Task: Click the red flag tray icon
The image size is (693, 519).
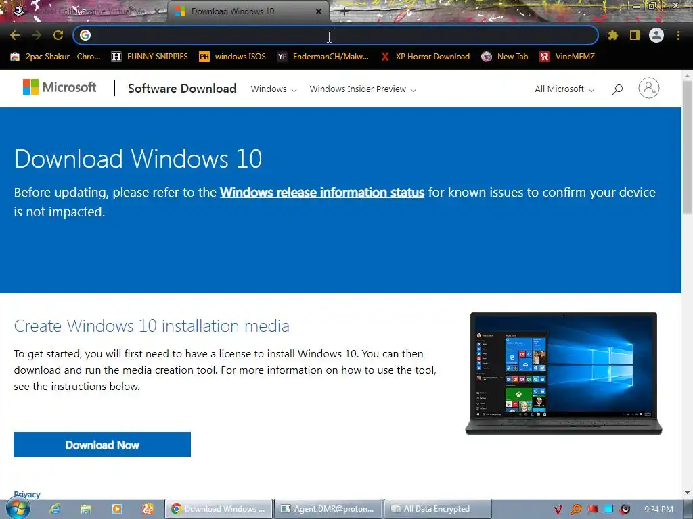Action: tap(592, 510)
